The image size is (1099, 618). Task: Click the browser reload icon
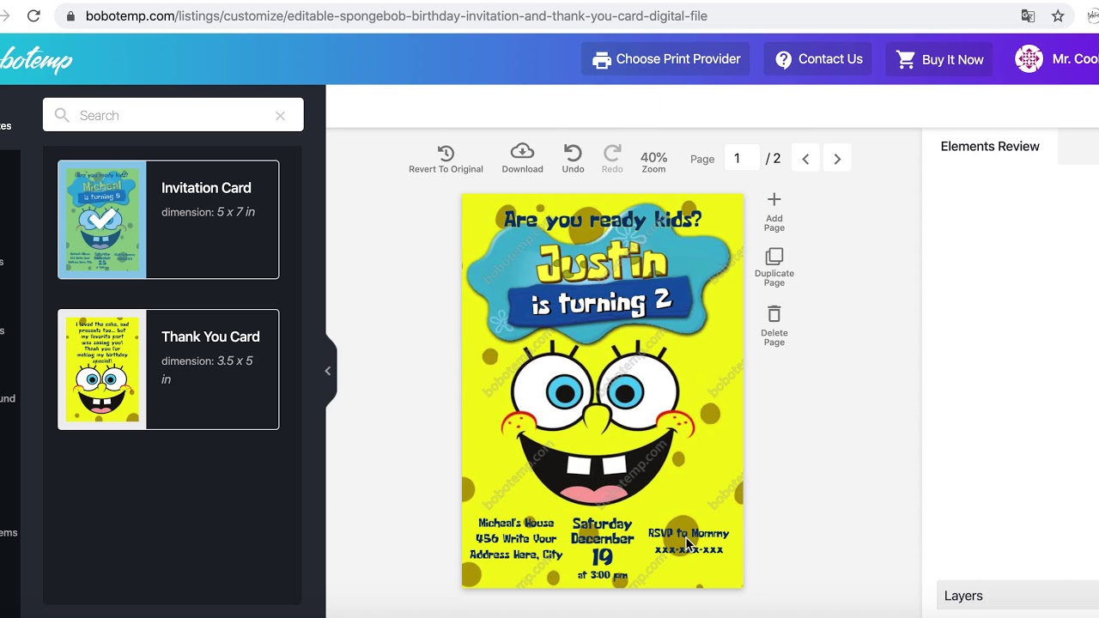(33, 15)
